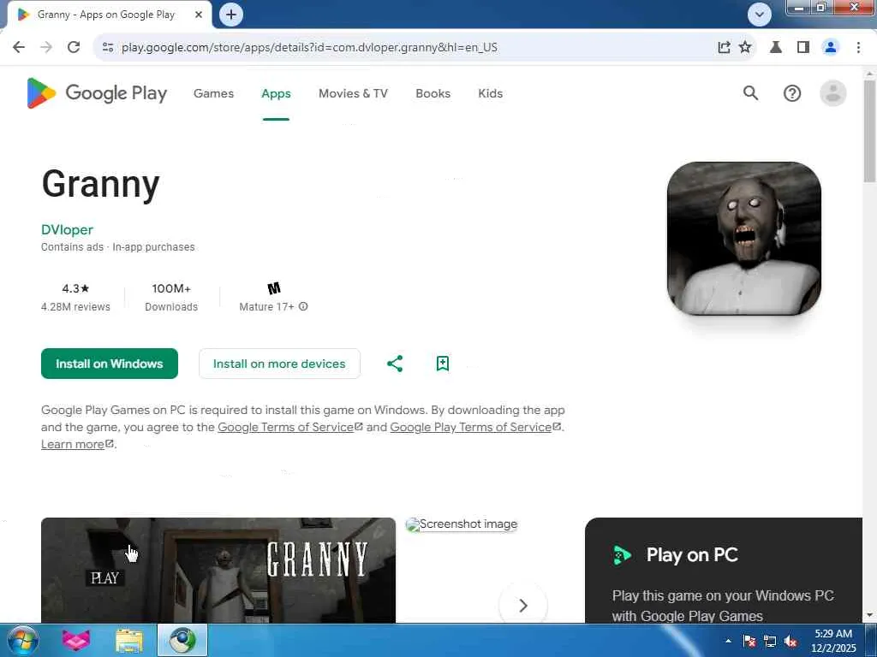Toggle the browser side panel

tap(803, 47)
